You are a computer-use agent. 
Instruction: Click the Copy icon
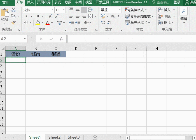(x=13, y=16)
